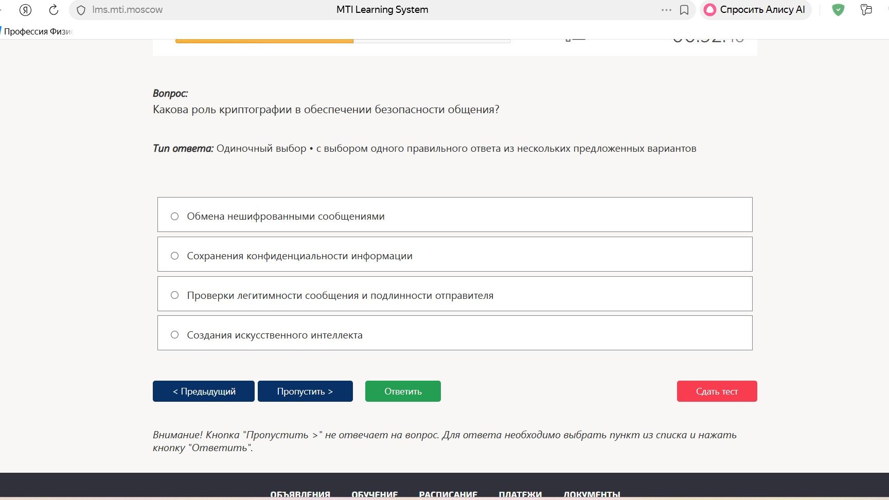Go back with '< Предыдущий' button
Viewport: 889px width, 500px height.
(204, 391)
